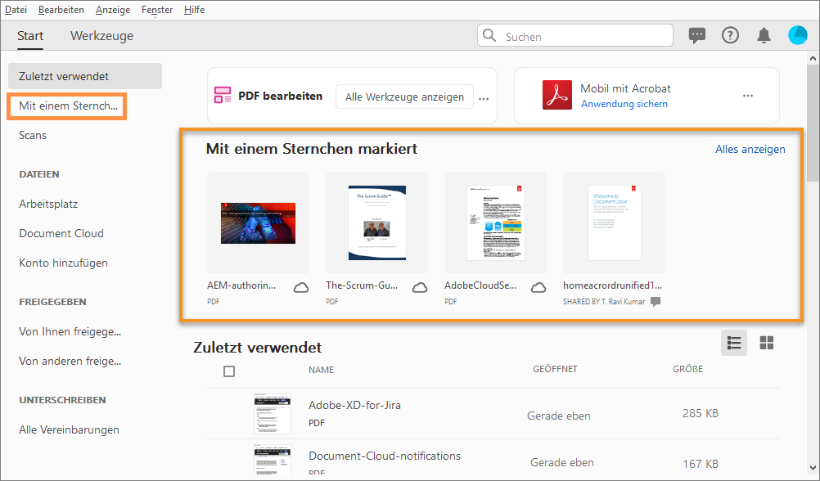Select Mit einem Sternch... in sidebar
This screenshot has width=820, height=481.
67,106
